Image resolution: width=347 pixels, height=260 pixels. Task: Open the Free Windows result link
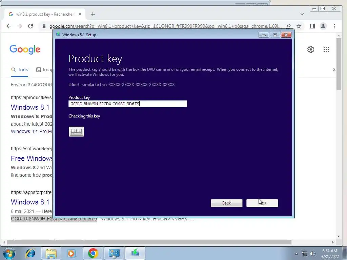click(x=32, y=158)
